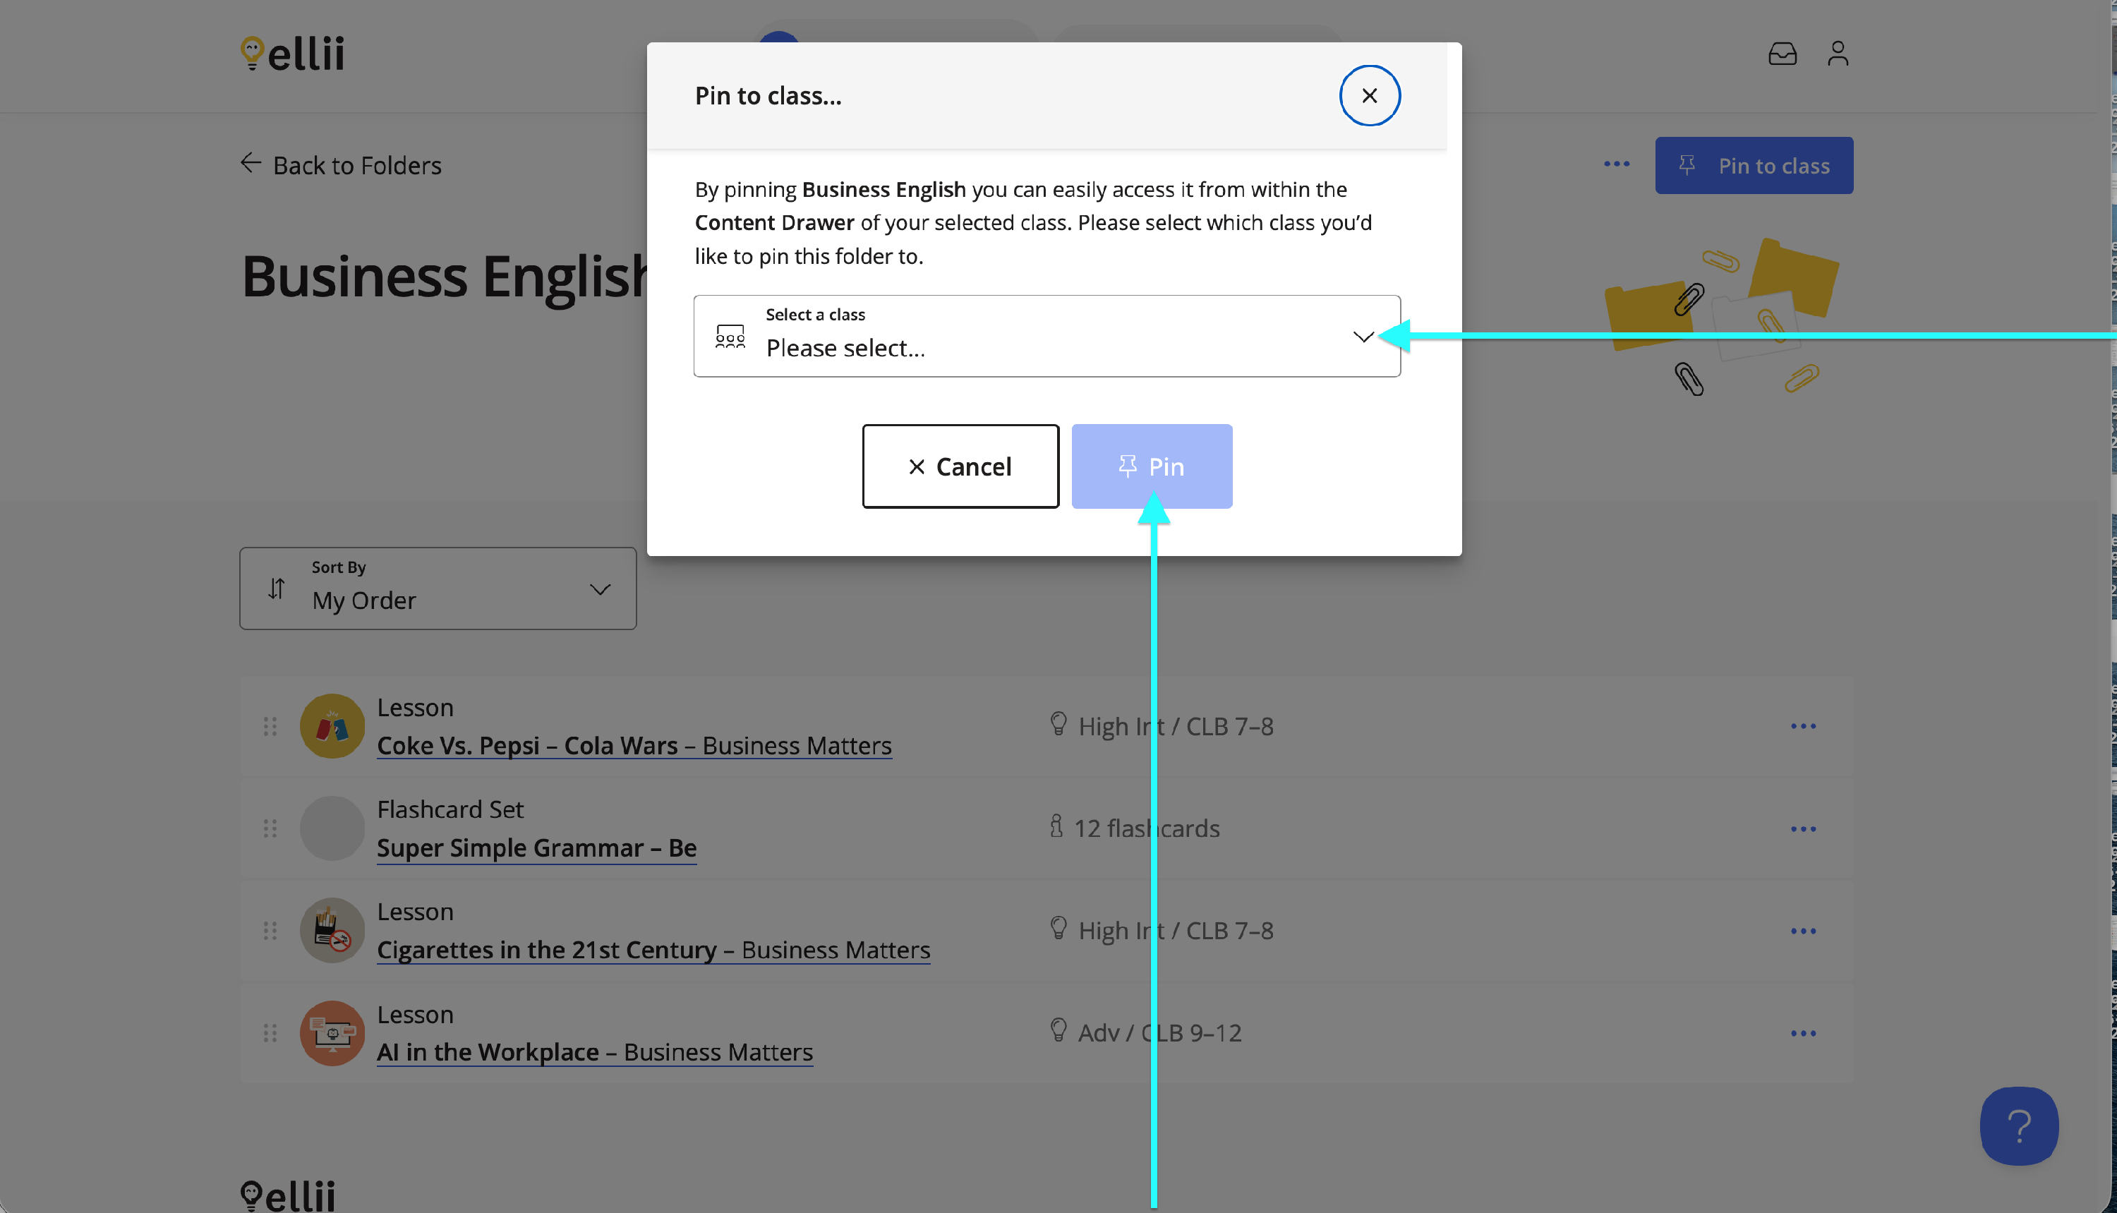The height and width of the screenshot is (1213, 2117).
Task: Open Super Simple Grammar – Be flashcard set
Action: pyautogui.click(x=536, y=848)
